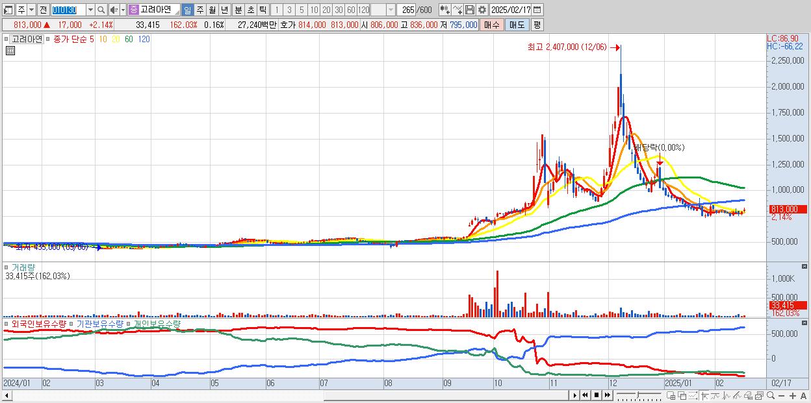Click the blue 120 moving average label
811x403 pixels.
[144, 39]
